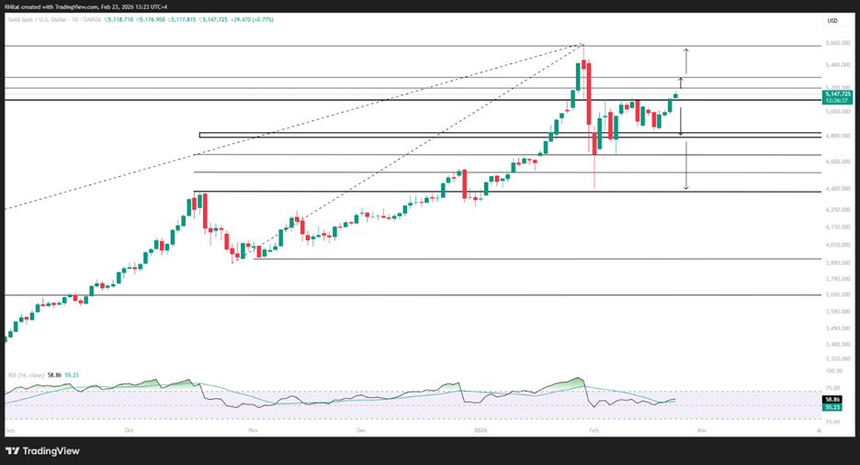Click the 3,890.000 price axis label

click(x=838, y=263)
